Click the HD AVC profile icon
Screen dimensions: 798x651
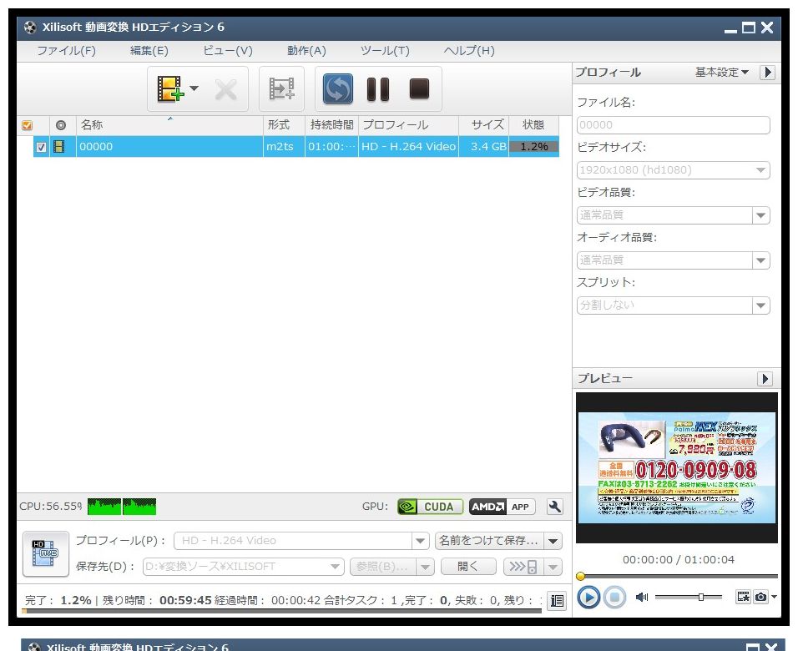click(46, 554)
